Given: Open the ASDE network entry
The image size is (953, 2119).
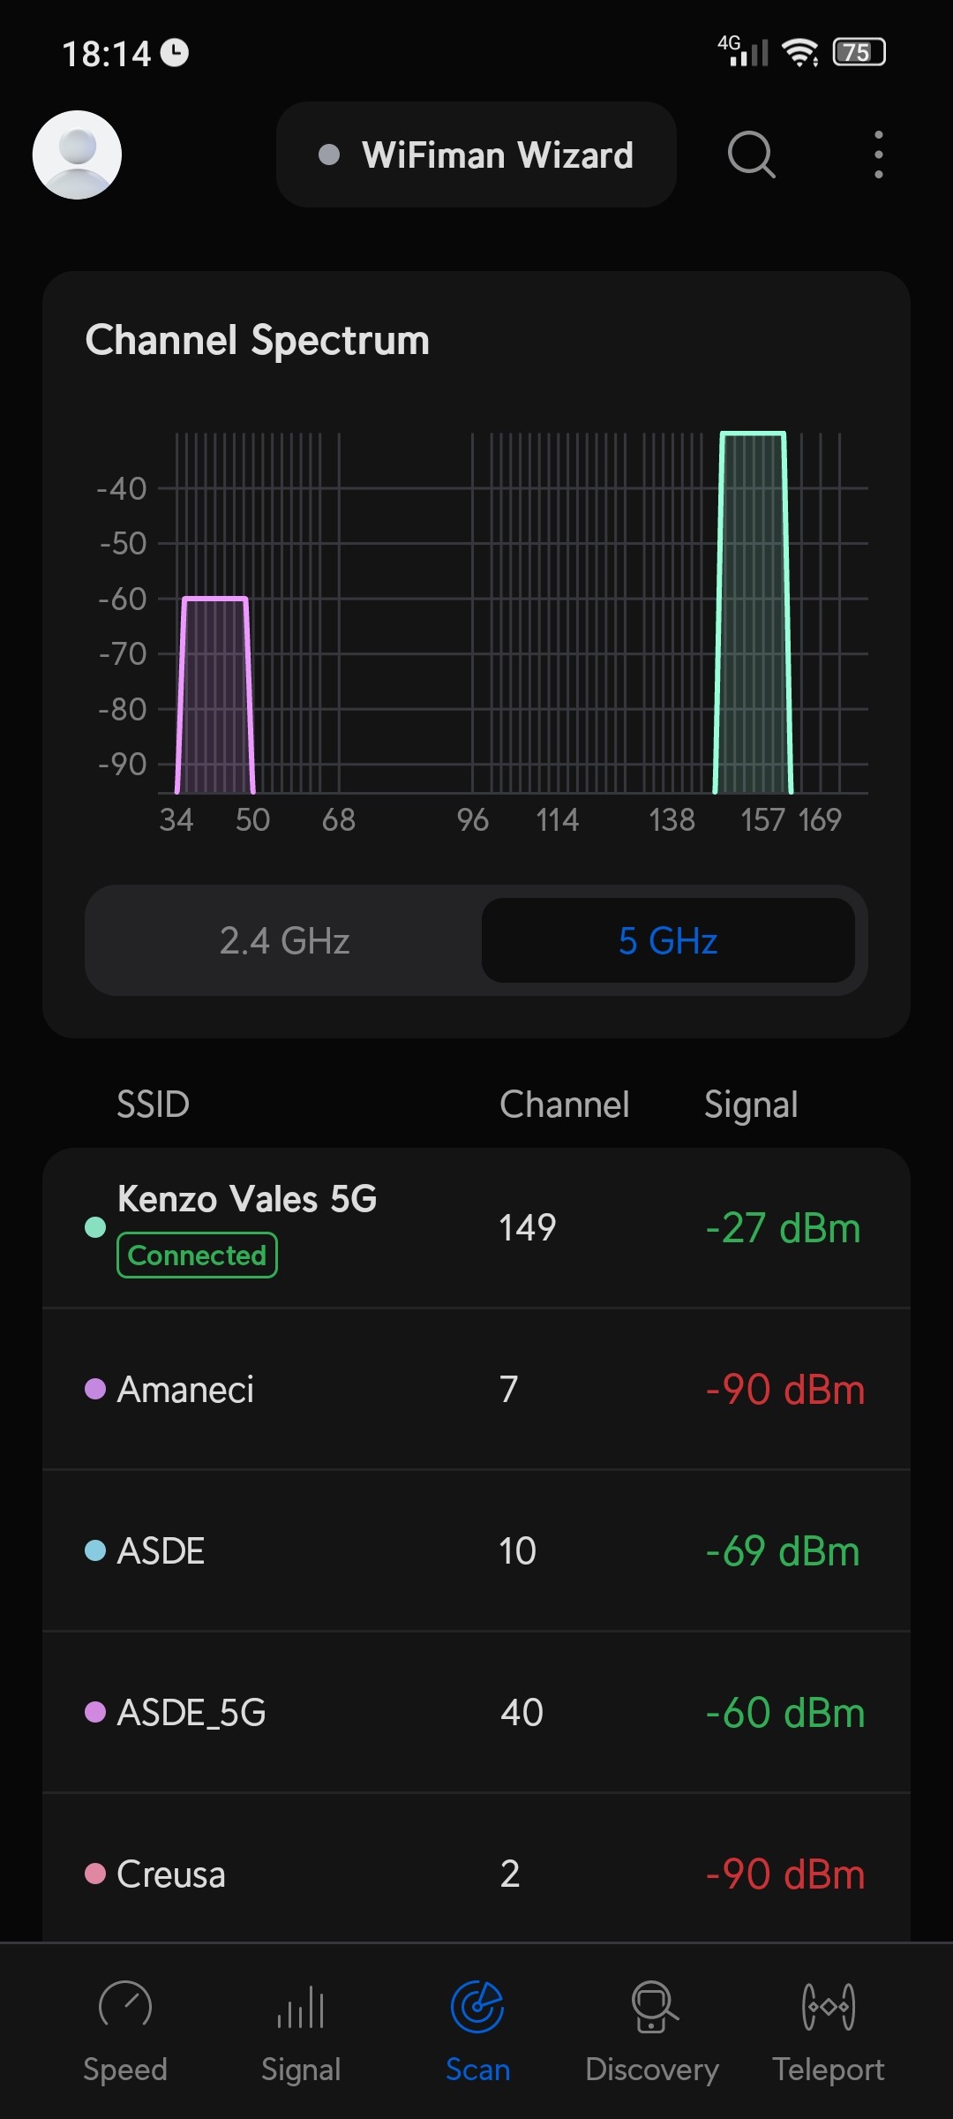Looking at the screenshot, I should pyautogui.click(x=476, y=1550).
